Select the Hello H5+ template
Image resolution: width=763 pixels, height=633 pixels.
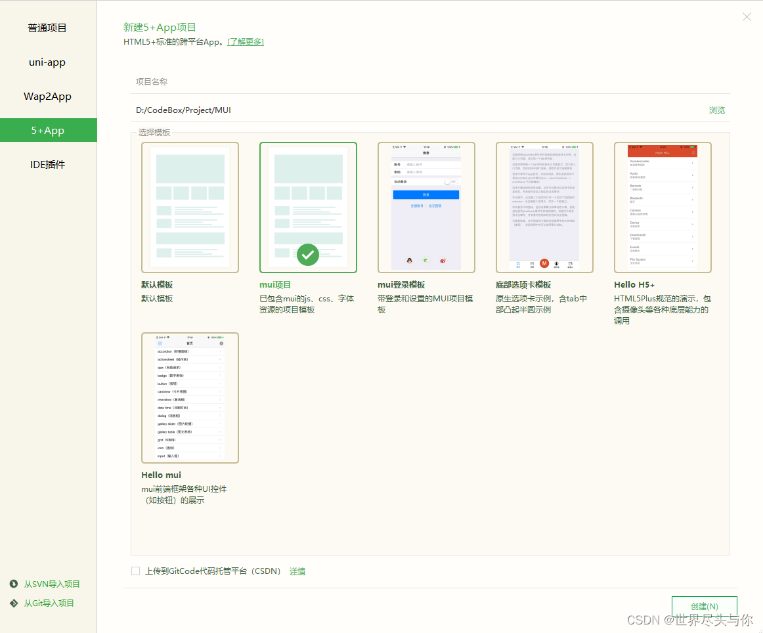pyautogui.click(x=663, y=207)
